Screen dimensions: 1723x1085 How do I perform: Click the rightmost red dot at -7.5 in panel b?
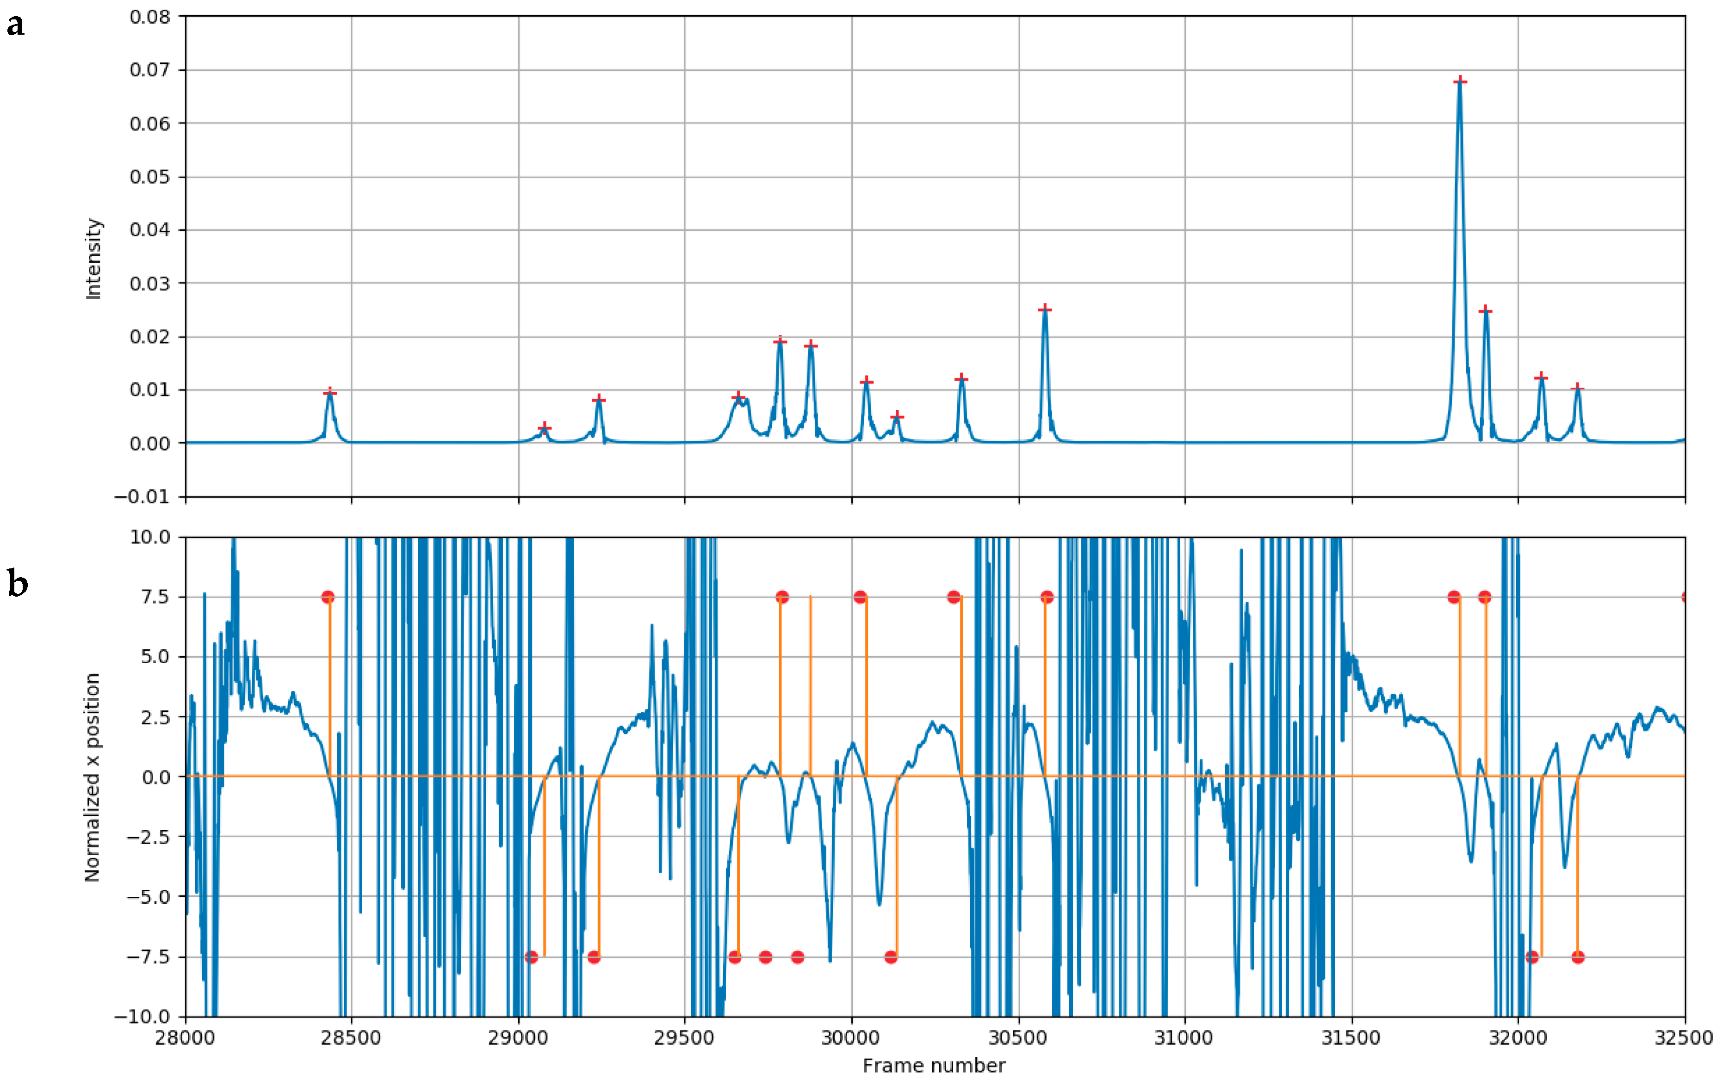(x=1579, y=957)
